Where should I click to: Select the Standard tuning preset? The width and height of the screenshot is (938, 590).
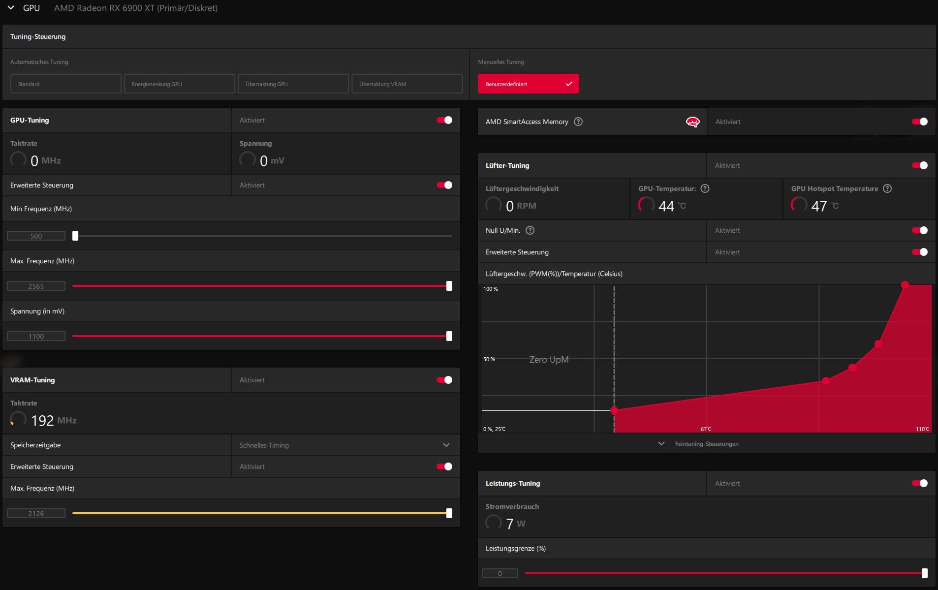65,84
